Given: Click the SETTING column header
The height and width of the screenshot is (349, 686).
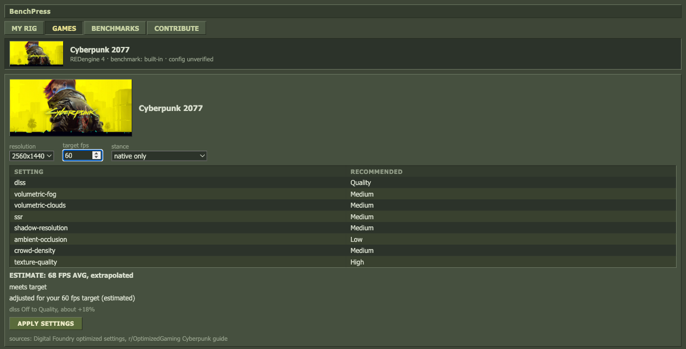Looking at the screenshot, I should tap(29, 172).
